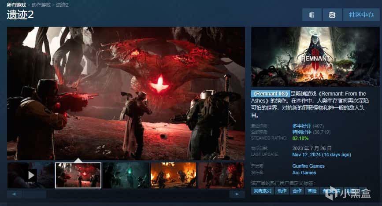Open all reviews 特别好评
This screenshot has height=206, width=382.
[x=302, y=132]
